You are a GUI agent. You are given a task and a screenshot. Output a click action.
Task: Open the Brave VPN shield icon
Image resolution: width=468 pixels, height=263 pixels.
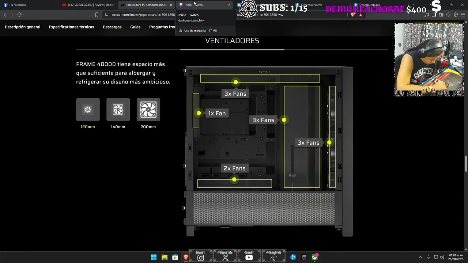pyautogui.click(x=456, y=15)
